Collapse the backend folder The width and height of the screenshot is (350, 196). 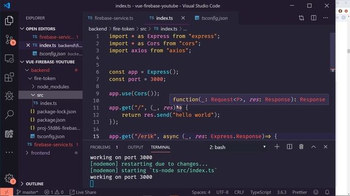click(27, 70)
